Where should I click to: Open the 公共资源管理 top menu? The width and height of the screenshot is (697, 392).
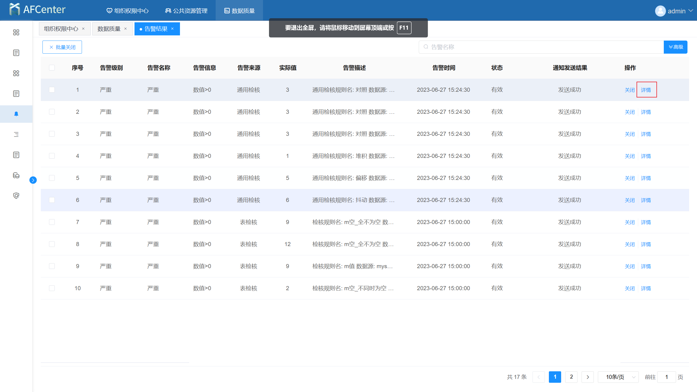coord(186,11)
